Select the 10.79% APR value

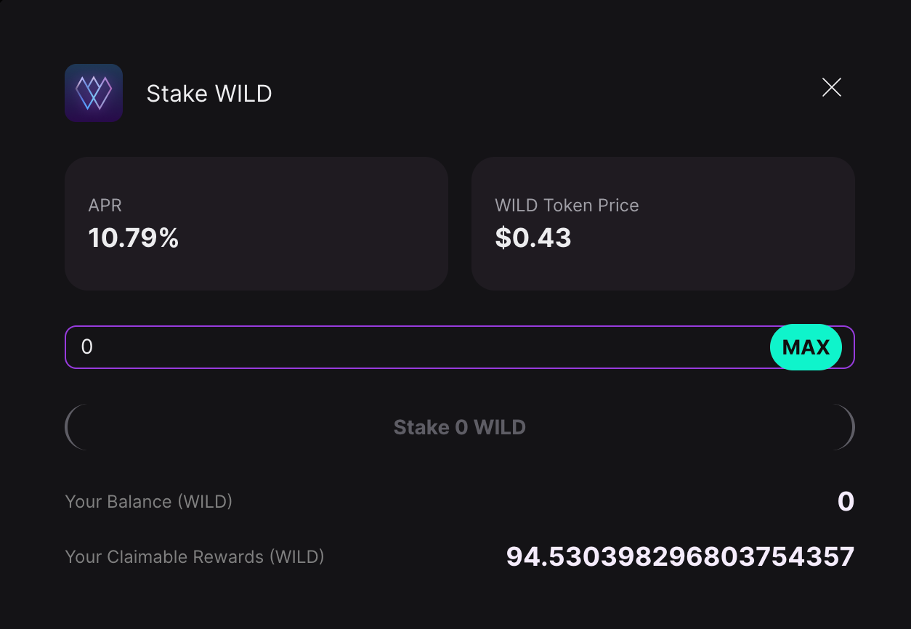click(x=134, y=238)
